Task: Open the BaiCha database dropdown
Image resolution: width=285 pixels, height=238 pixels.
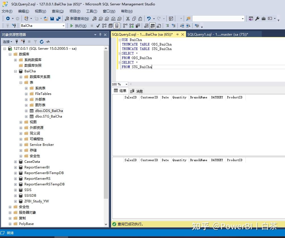Action: click(x=64, y=26)
